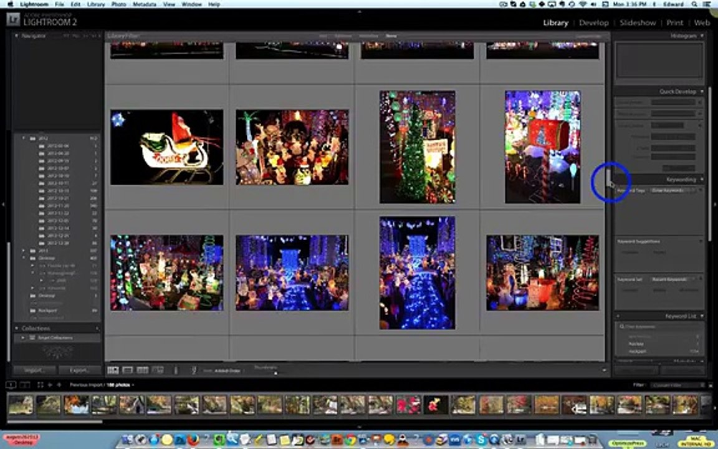Viewport: 718px width, 449px height.
Task: Collapse the Keywording panel
Action: (x=702, y=180)
